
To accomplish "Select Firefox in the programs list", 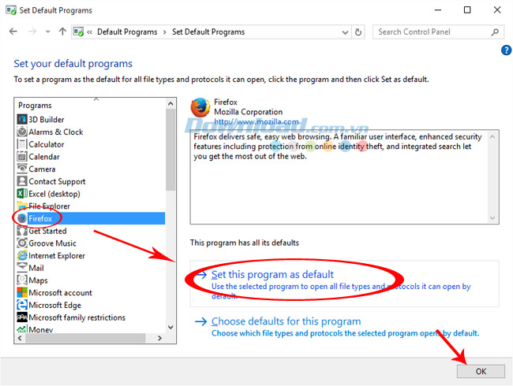I will [x=91, y=218].
